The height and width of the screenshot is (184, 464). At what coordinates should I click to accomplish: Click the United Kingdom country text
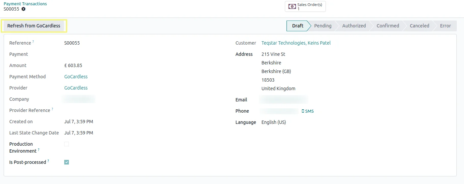click(x=278, y=89)
